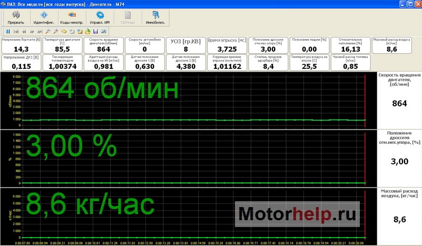Select the Скорость вращения двигателя cell
Viewport: 422px width, 246px height.
click(x=104, y=45)
